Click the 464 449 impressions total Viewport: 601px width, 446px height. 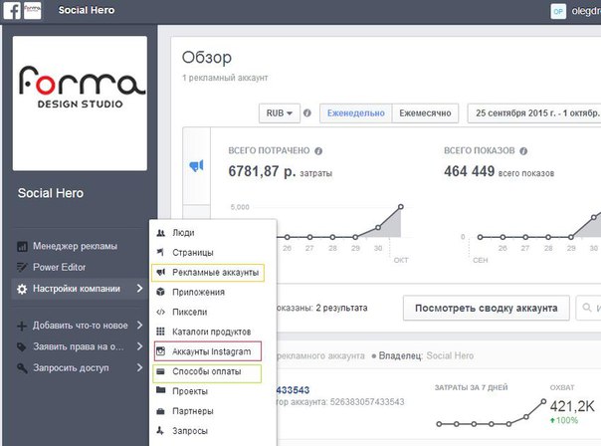[x=469, y=171]
